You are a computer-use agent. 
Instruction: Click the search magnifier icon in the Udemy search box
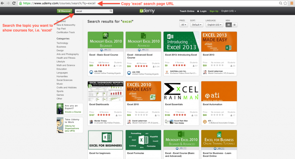click(111, 11)
